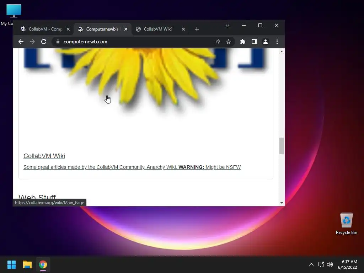Close the Chrome window
The height and width of the screenshot is (273, 364).
pyautogui.click(x=277, y=25)
